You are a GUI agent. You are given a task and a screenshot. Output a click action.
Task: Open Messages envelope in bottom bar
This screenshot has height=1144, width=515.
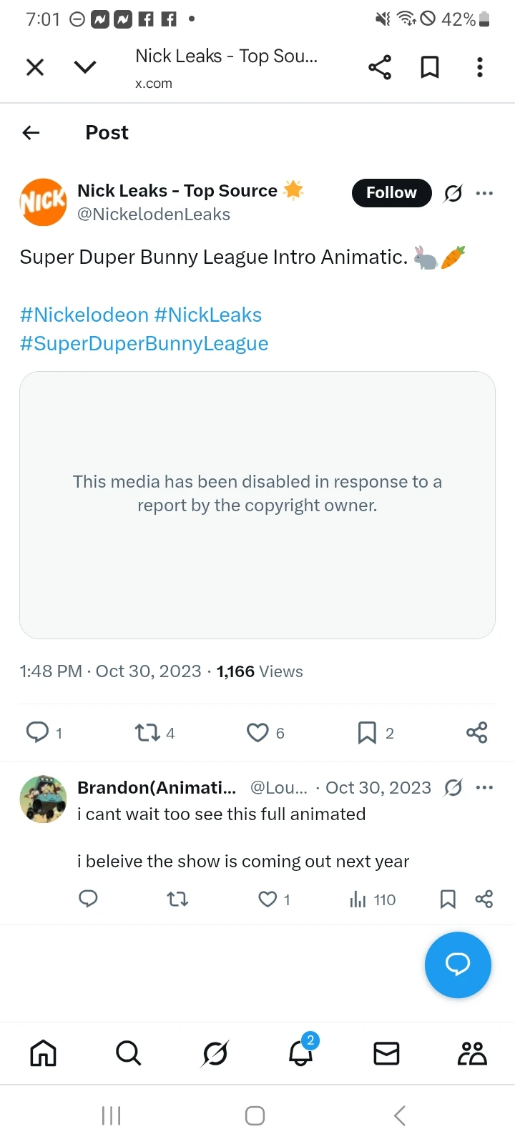[x=386, y=1052]
